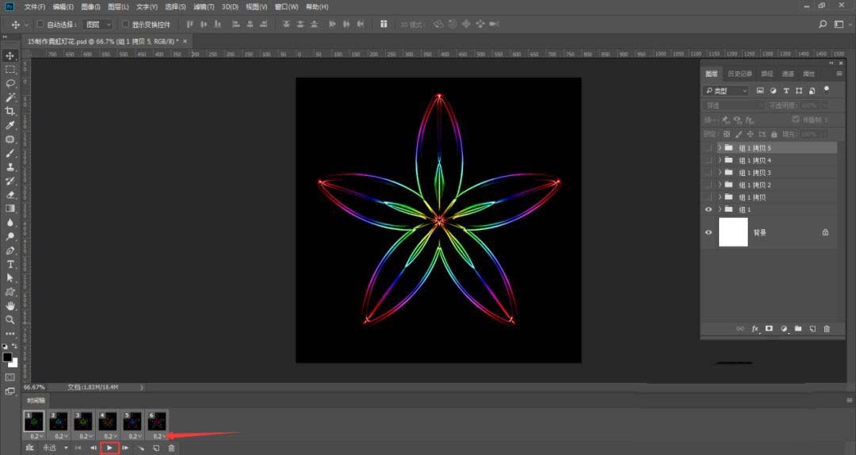Open the 滤镜(T) menu
The image size is (856, 455).
tap(204, 6)
